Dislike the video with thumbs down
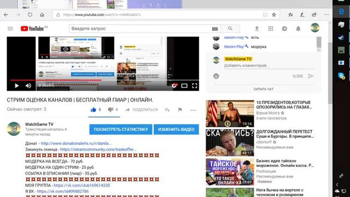350x197 pixels. pyautogui.click(x=110, y=109)
